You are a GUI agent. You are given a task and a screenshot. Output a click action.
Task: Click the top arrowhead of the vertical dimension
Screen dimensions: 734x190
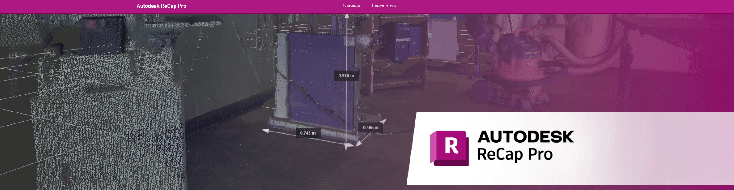[x=346, y=16]
